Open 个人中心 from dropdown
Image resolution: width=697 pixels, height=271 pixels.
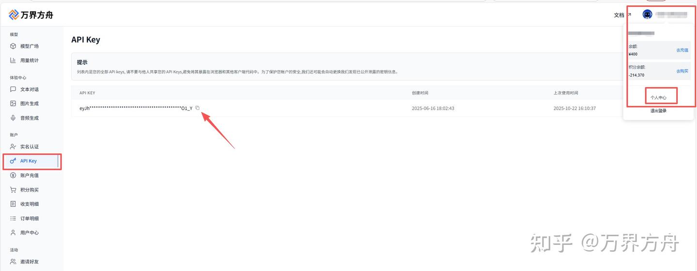pyautogui.click(x=658, y=98)
